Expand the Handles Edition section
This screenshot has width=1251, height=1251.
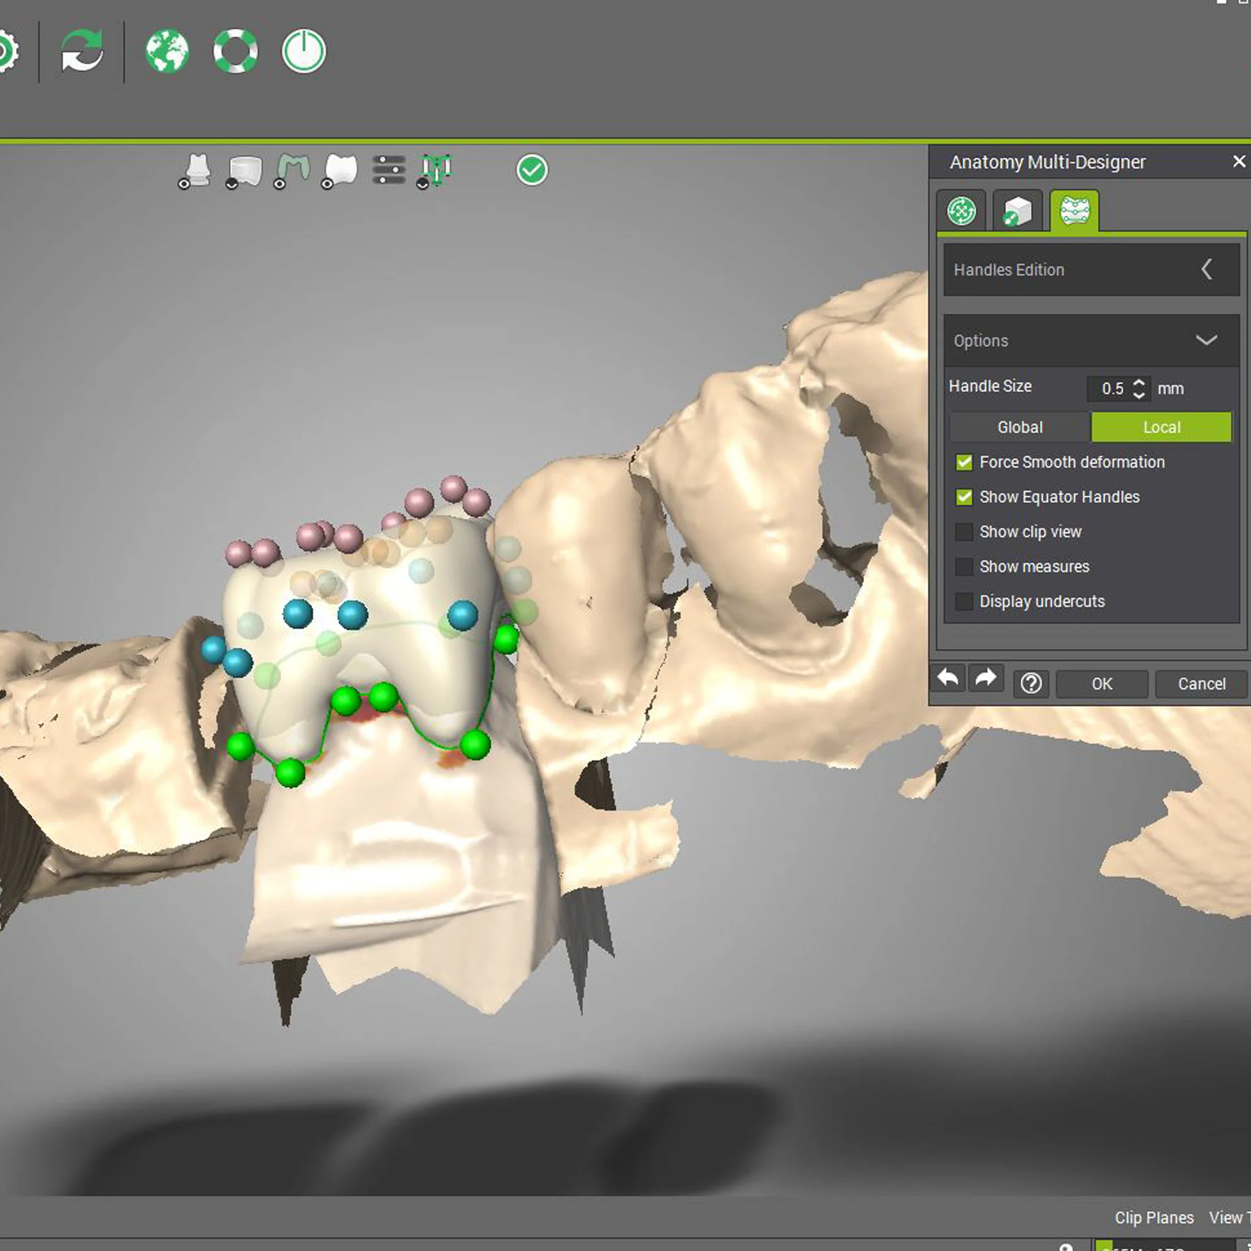click(1206, 269)
